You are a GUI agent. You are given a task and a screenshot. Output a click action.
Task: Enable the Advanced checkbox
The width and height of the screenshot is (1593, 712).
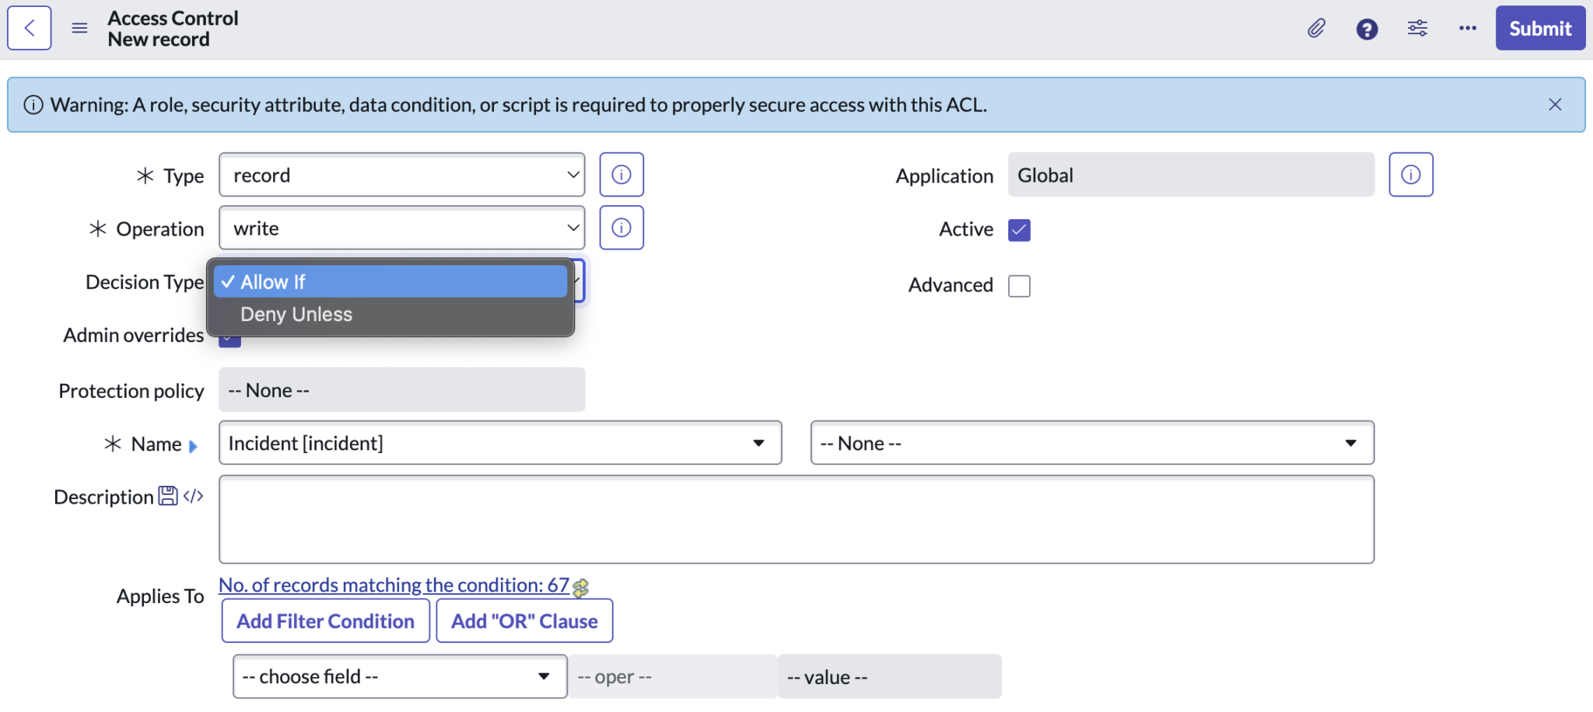pyautogui.click(x=1018, y=285)
